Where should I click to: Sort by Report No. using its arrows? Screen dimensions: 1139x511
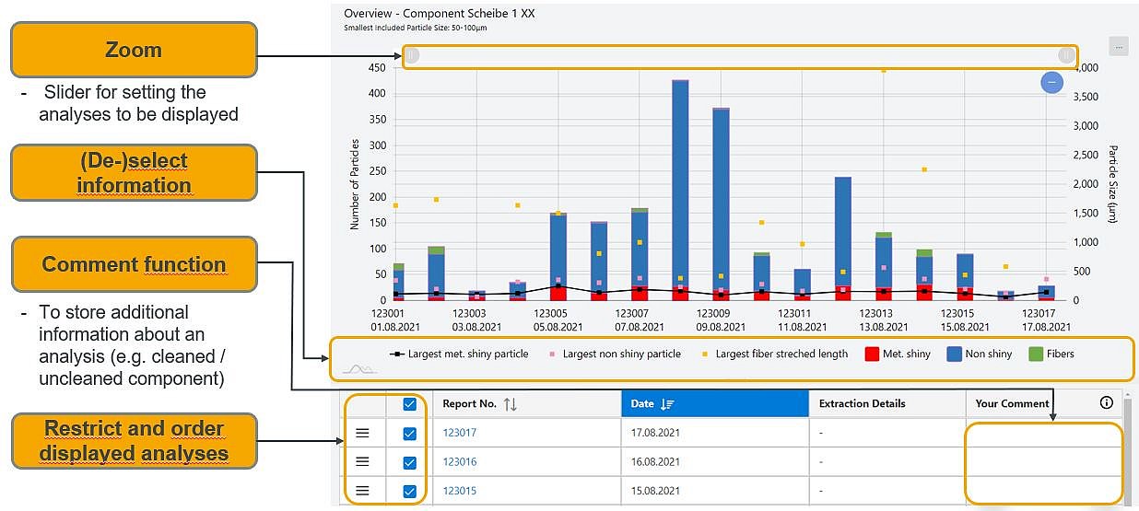[510, 403]
